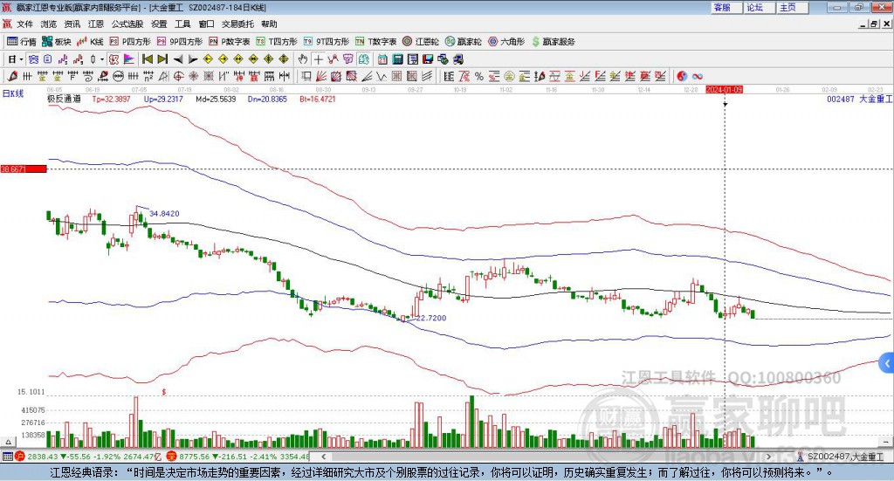894x481 pixels.
Task: Expand the 日 period dropdown arrow
Action: pos(22,59)
